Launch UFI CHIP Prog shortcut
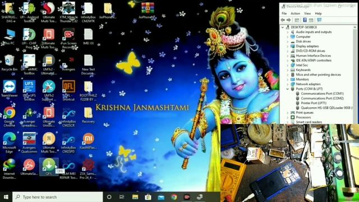Viewport: 359px width, 202px height. (29, 39)
